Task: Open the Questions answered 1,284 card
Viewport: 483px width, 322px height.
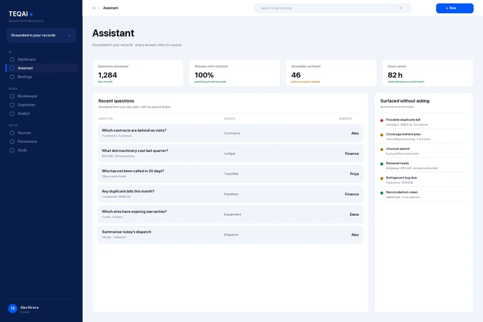Action: [138, 73]
